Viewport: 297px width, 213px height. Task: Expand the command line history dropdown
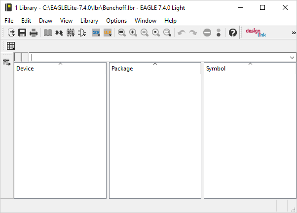pos(292,58)
